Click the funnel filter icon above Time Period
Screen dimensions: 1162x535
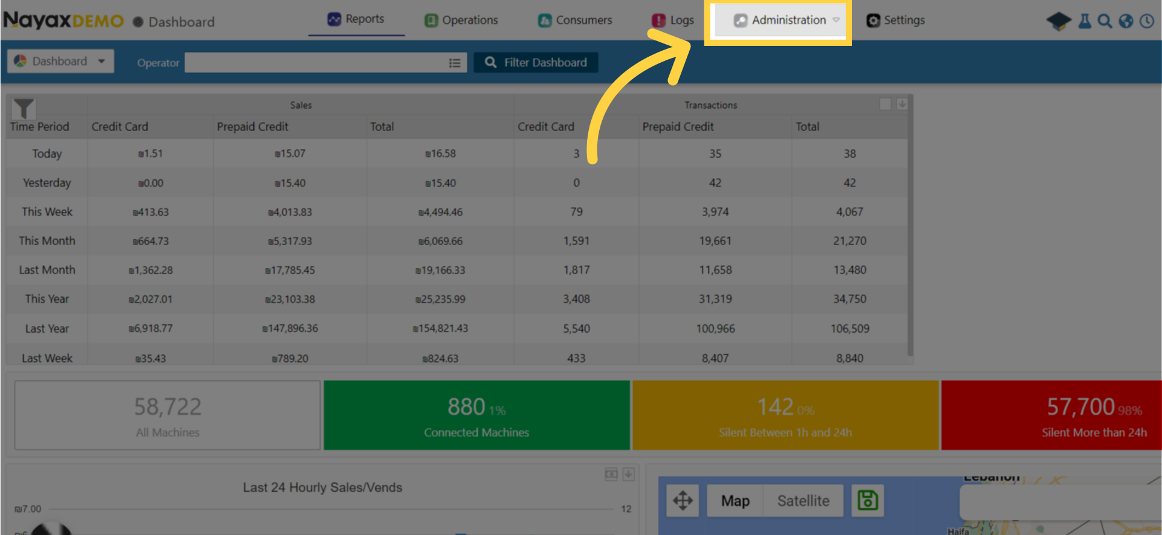pyautogui.click(x=24, y=109)
